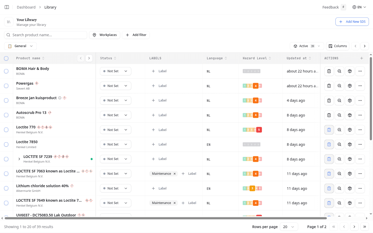This screenshot has width=373, height=233.
Task: Open more actions for Autoscrub Pro 13
Action: 360,115
